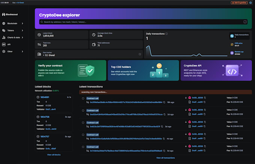Click the Daily transactions info icon

(x=166, y=34)
